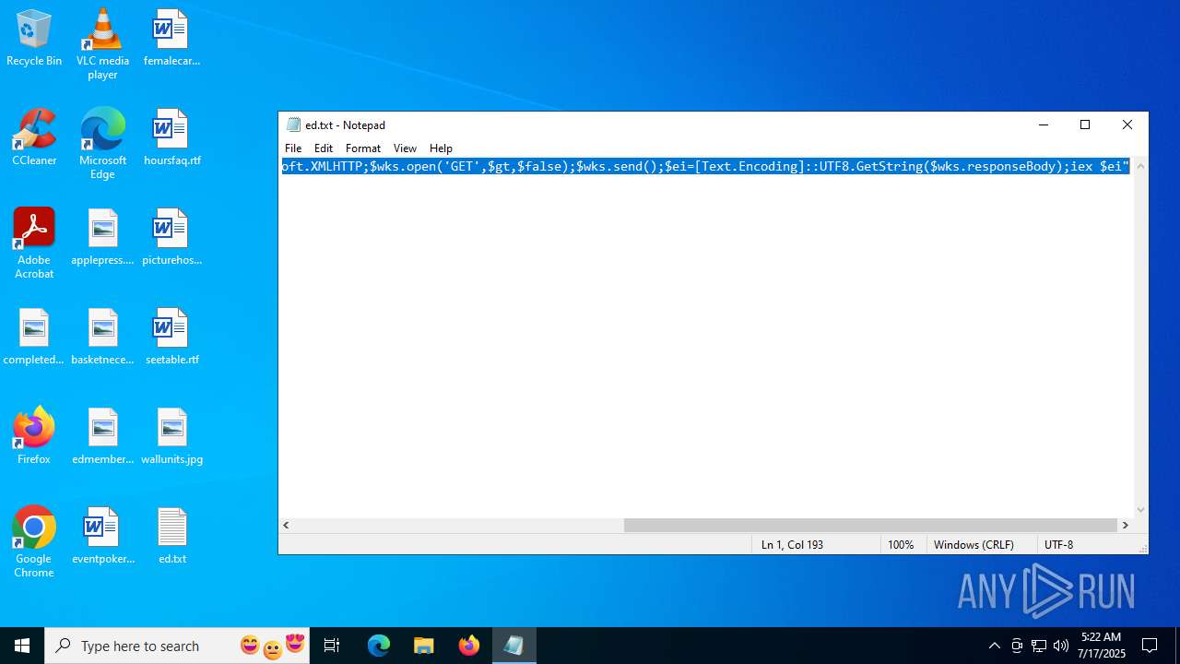Screen dimensions: 1180x664
Task: Click the 'Ln 1, Col 193' status text
Action: pos(792,545)
